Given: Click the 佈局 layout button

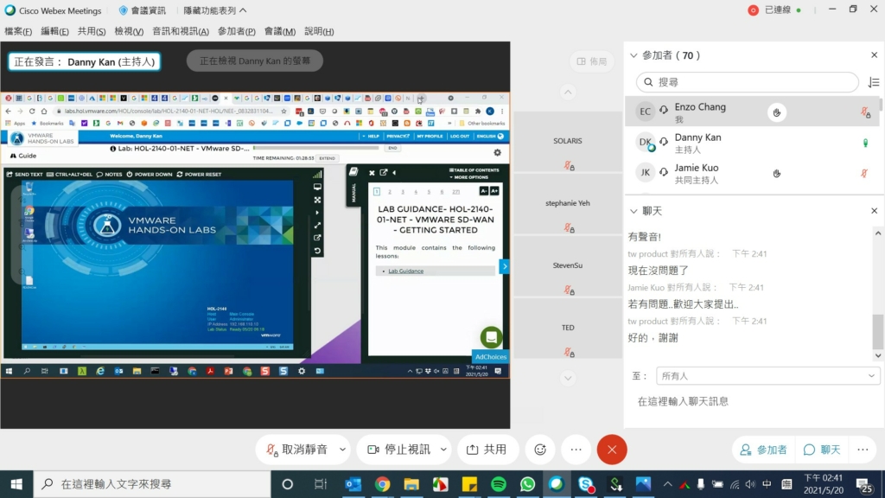Looking at the screenshot, I should pos(591,61).
